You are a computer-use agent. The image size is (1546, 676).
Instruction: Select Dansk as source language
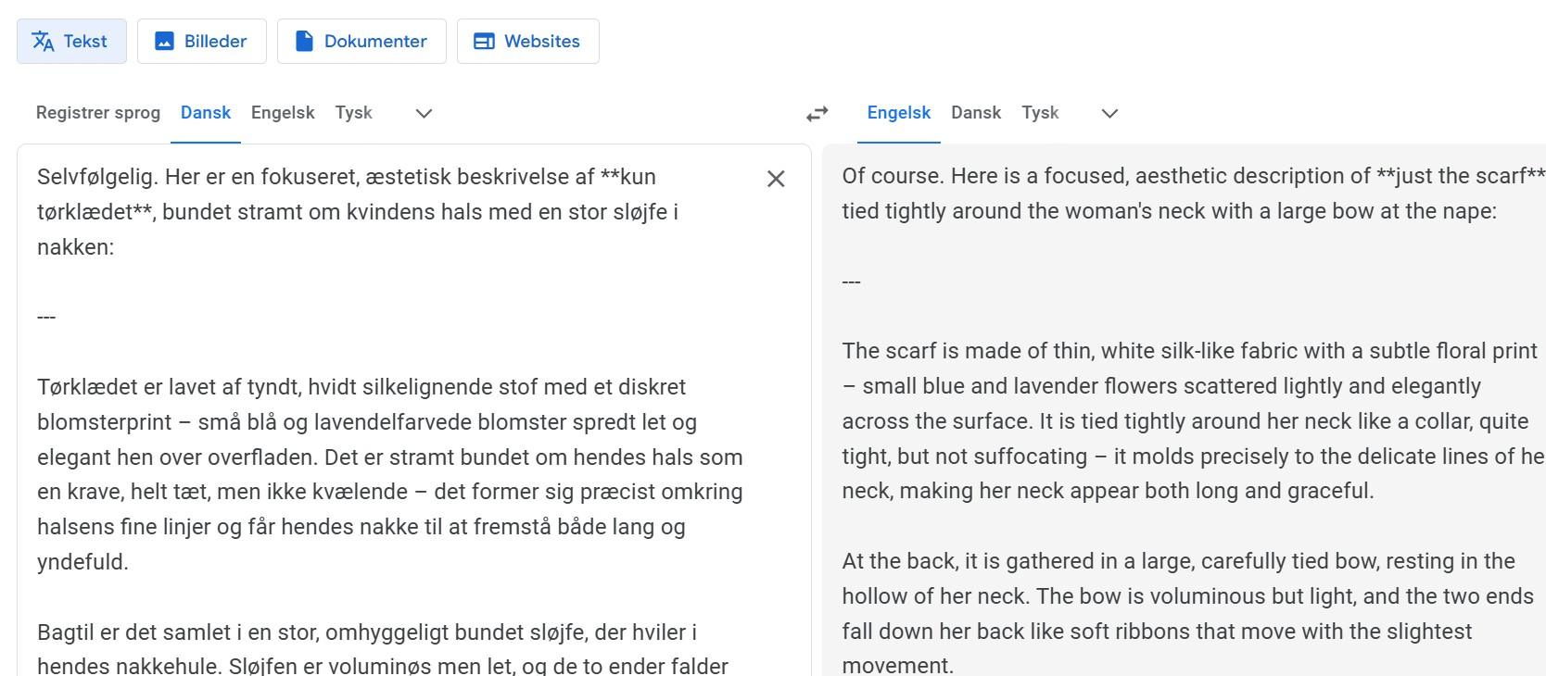click(x=206, y=113)
